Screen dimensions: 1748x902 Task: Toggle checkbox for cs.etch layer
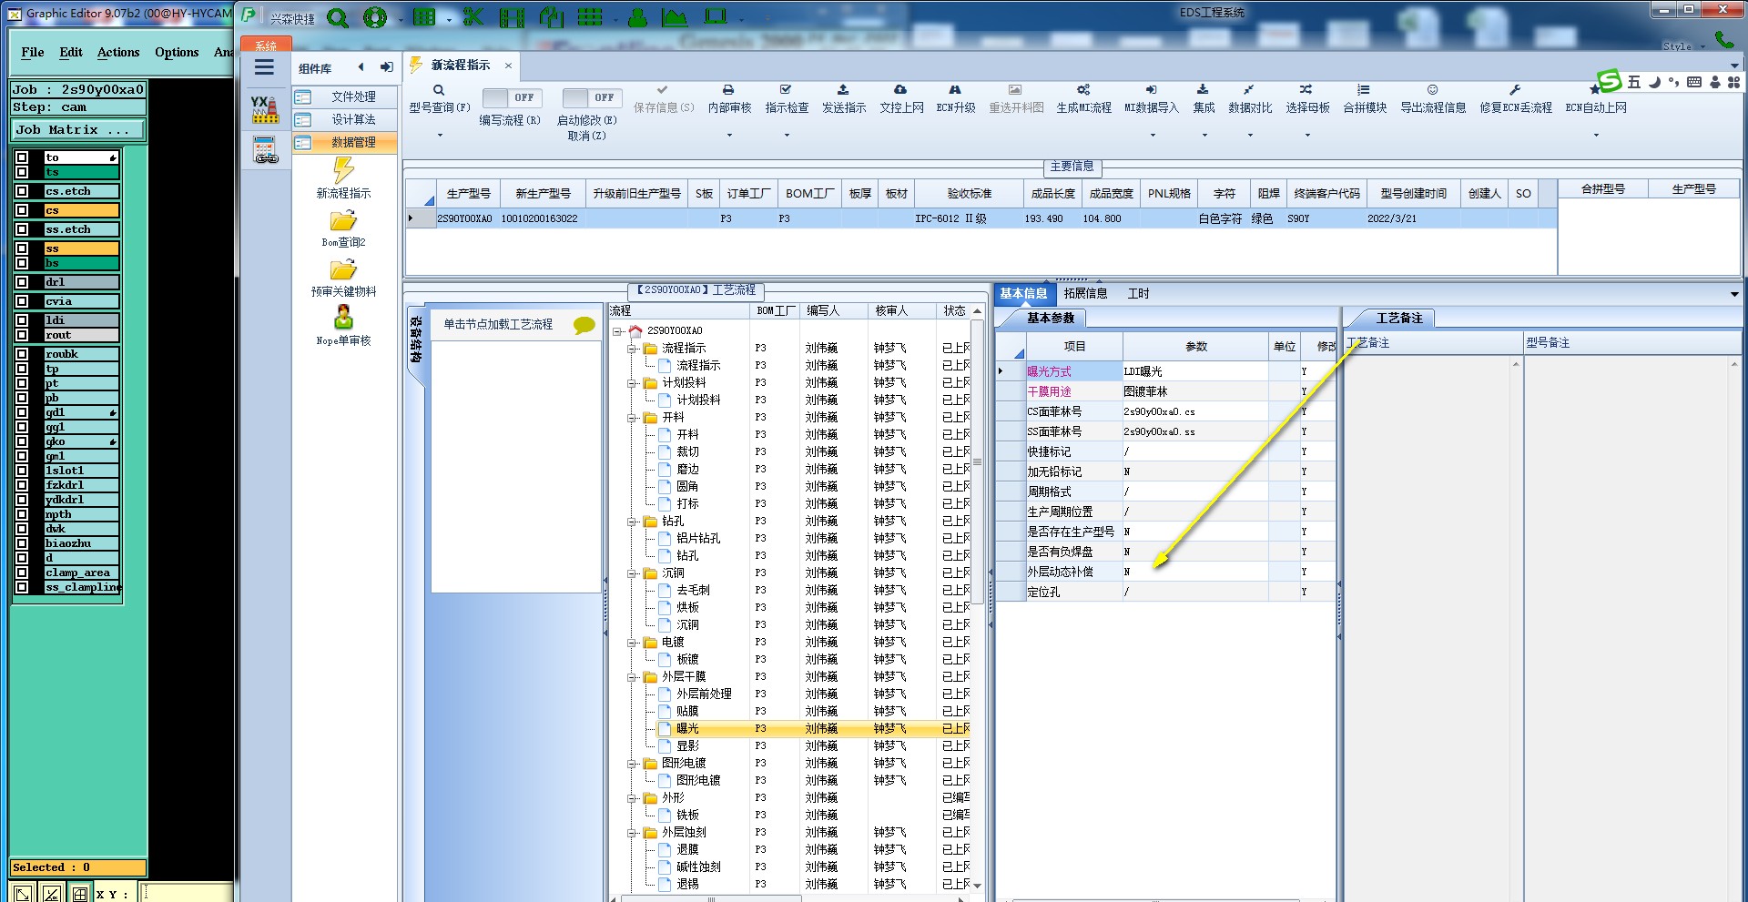[x=22, y=191]
